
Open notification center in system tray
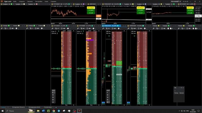[x=199, y=111]
